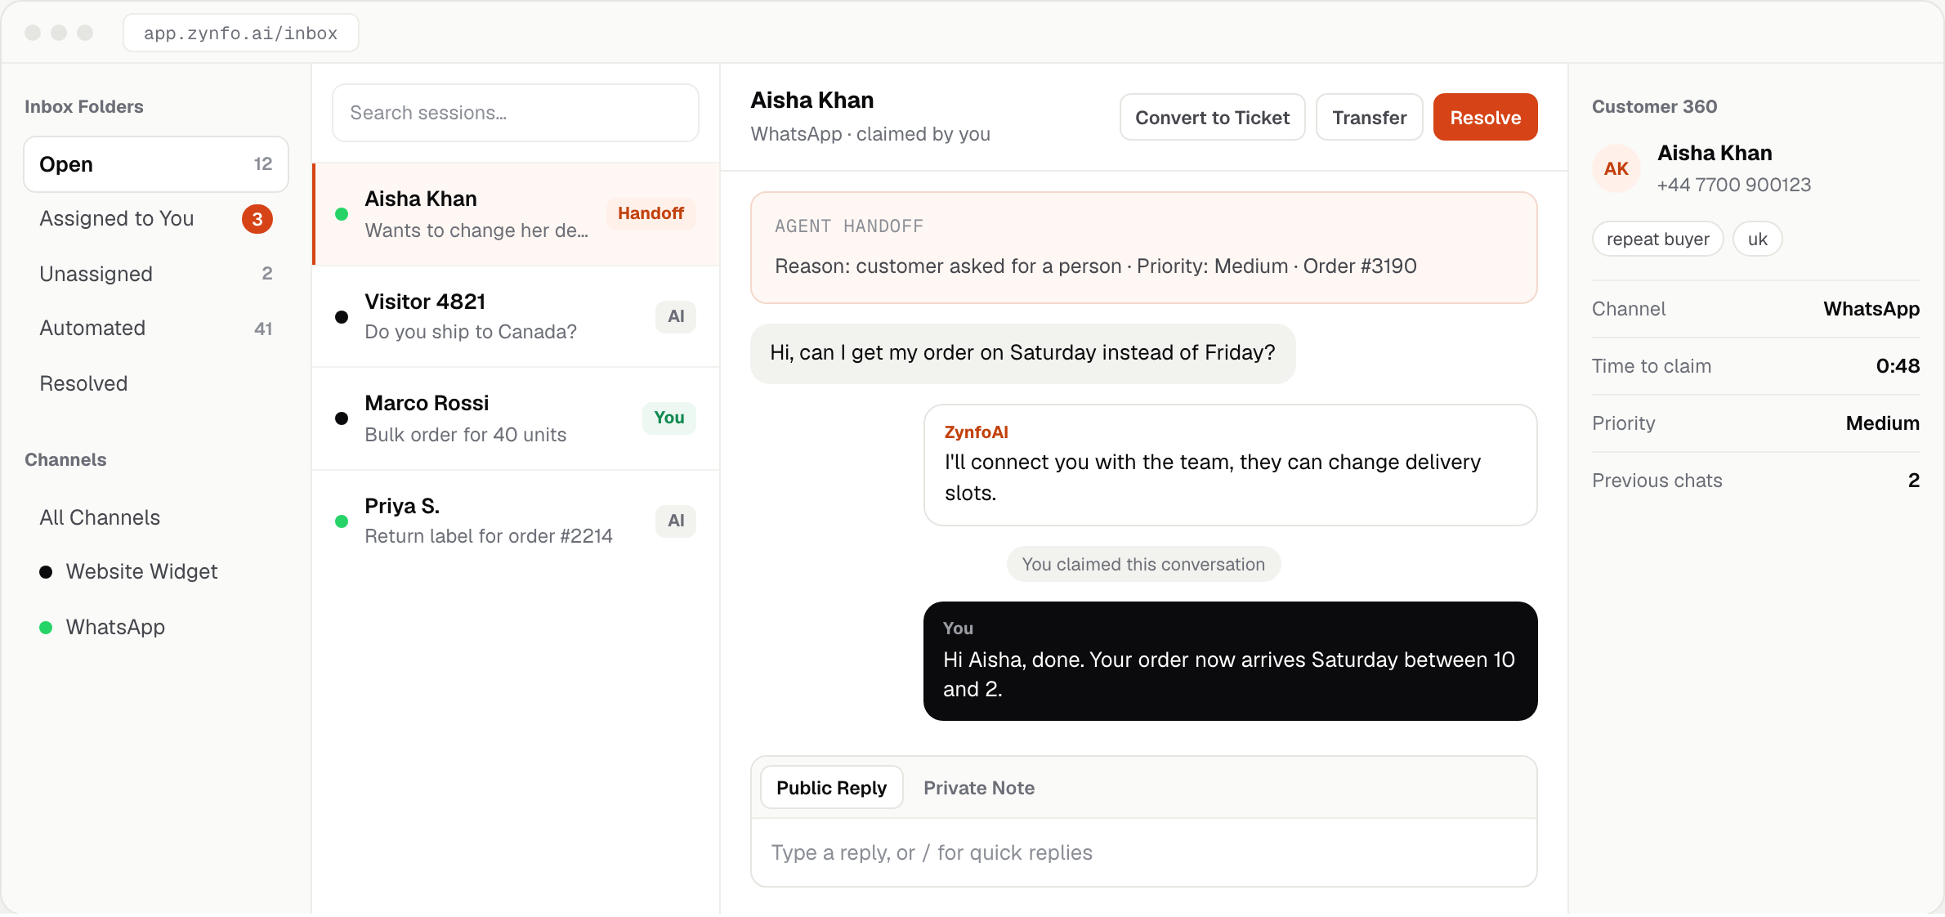Filter by All Channels
The image size is (1945, 917).
coord(156,517)
